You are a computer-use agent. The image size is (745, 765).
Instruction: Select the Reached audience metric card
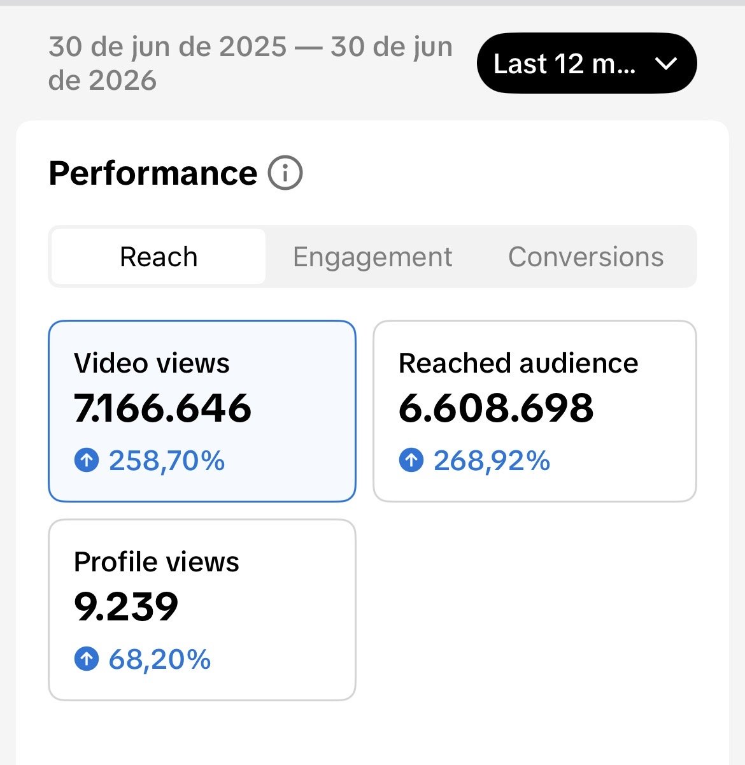coord(535,411)
